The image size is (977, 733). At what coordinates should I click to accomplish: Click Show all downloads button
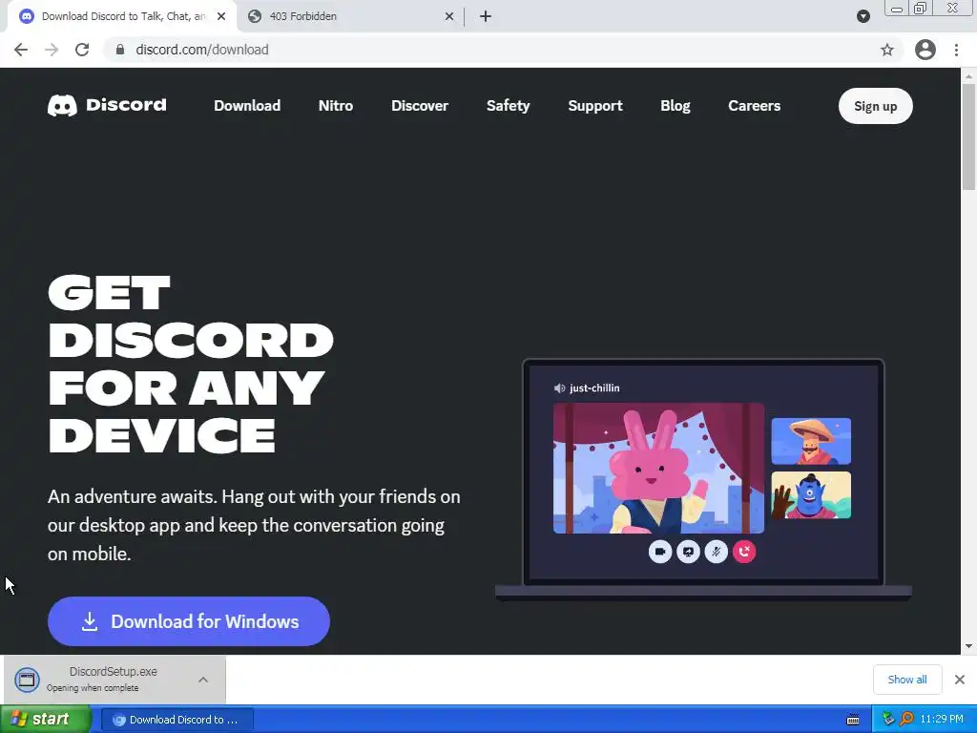[x=907, y=680]
